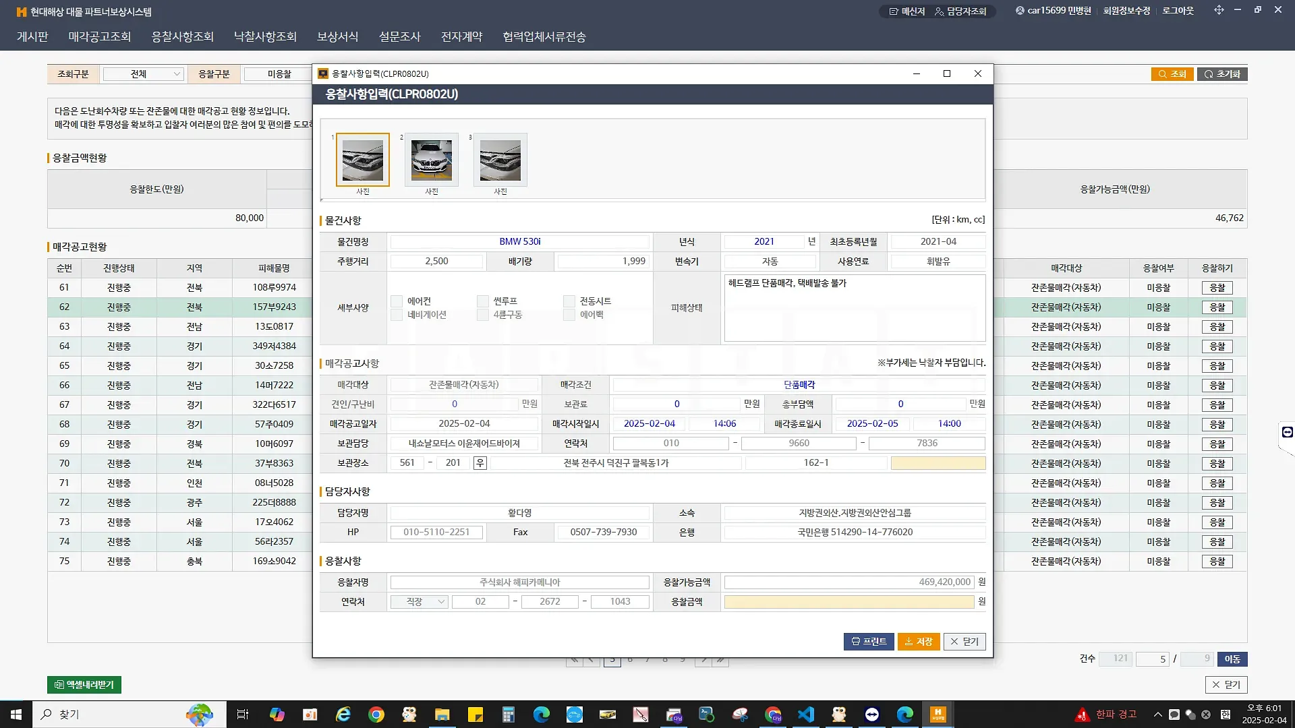Screen dimensions: 1295x728
Task: Click the postal code search icon button
Action: click(x=480, y=463)
